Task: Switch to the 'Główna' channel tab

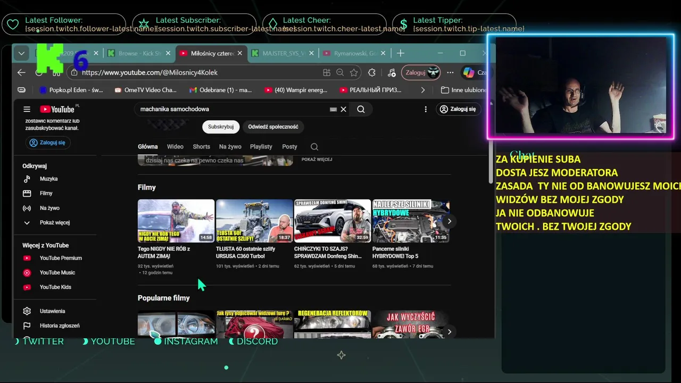Action: coord(148,147)
